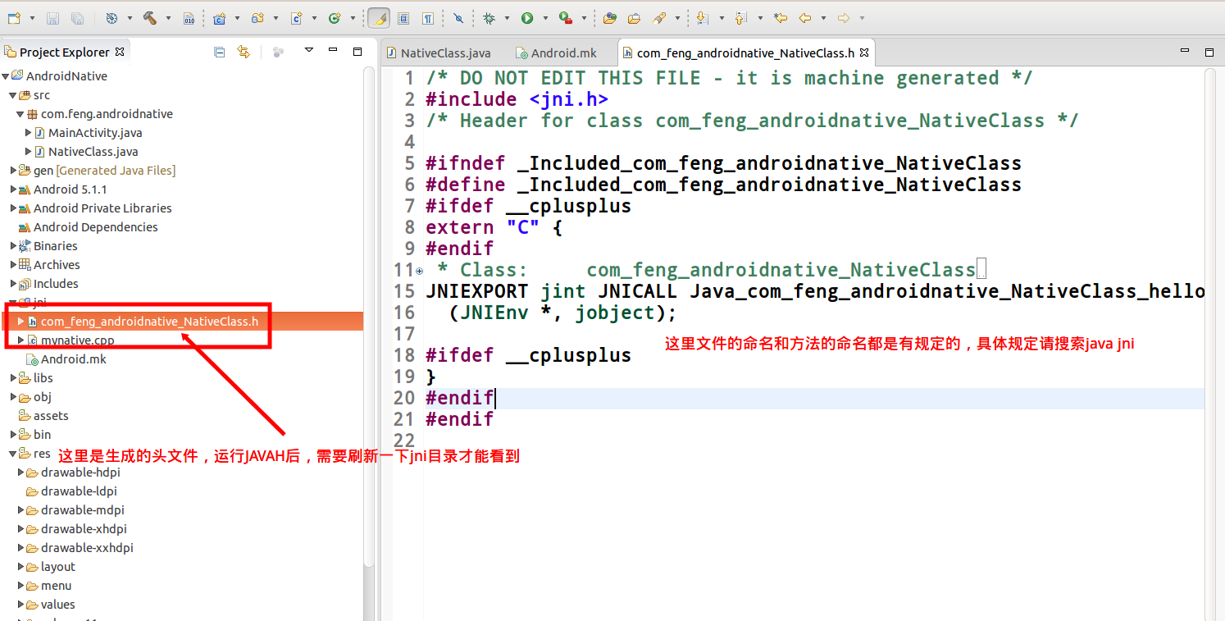
Task: Click the Open Type icon
Action: pos(609,17)
